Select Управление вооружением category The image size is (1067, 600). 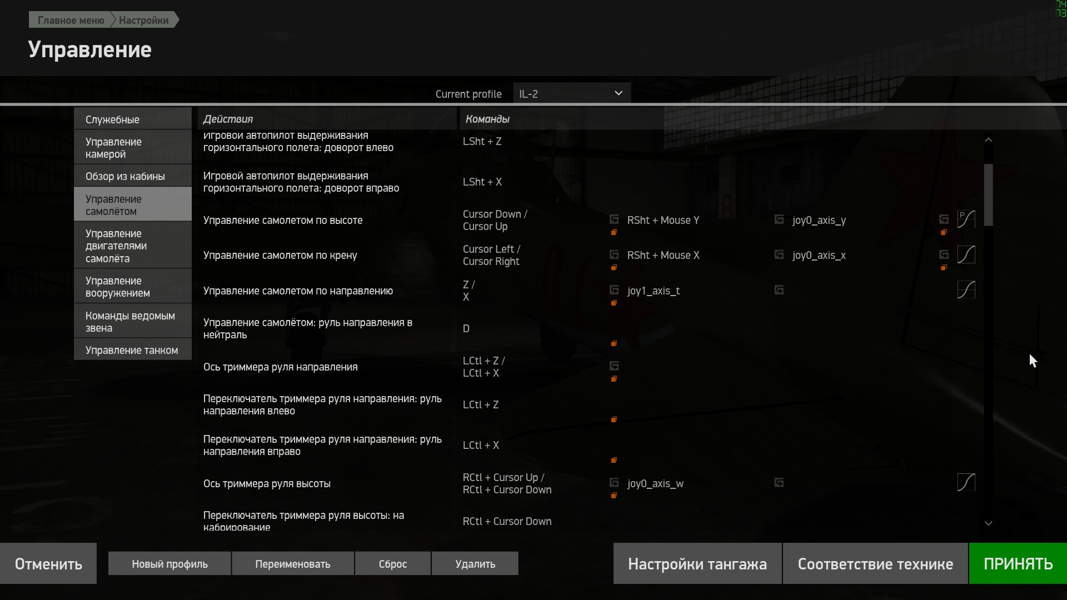pos(132,287)
